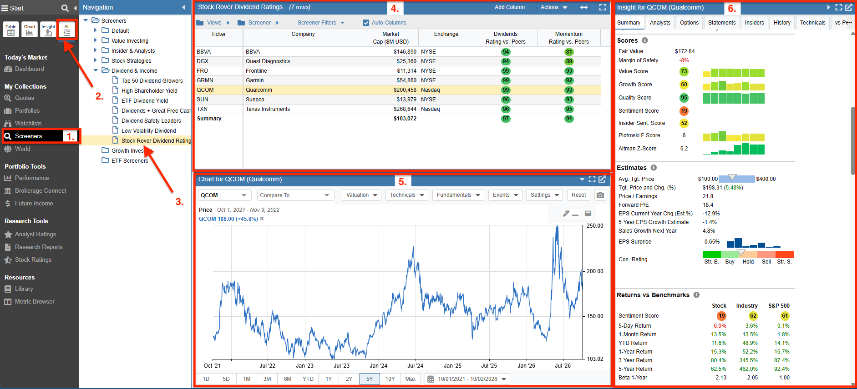
Task: Switch chart period to 1Y
Action: pyautogui.click(x=329, y=379)
